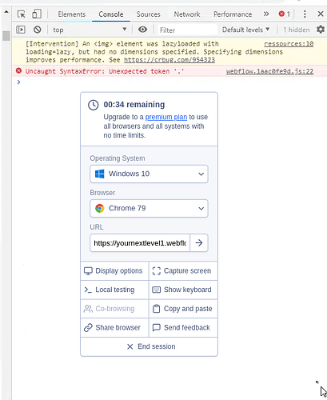Clear console with the ban icon
This screenshot has width=327, height=400.
[38, 30]
